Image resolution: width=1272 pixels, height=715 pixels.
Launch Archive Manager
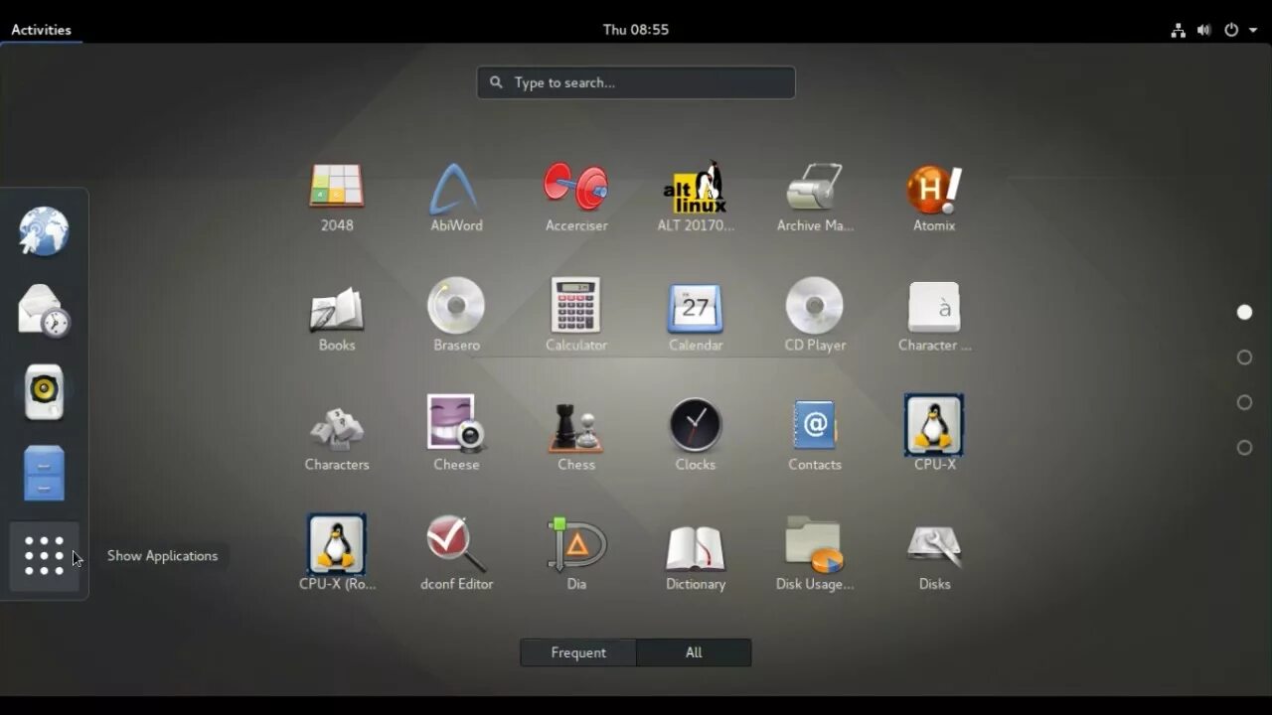[x=815, y=198]
